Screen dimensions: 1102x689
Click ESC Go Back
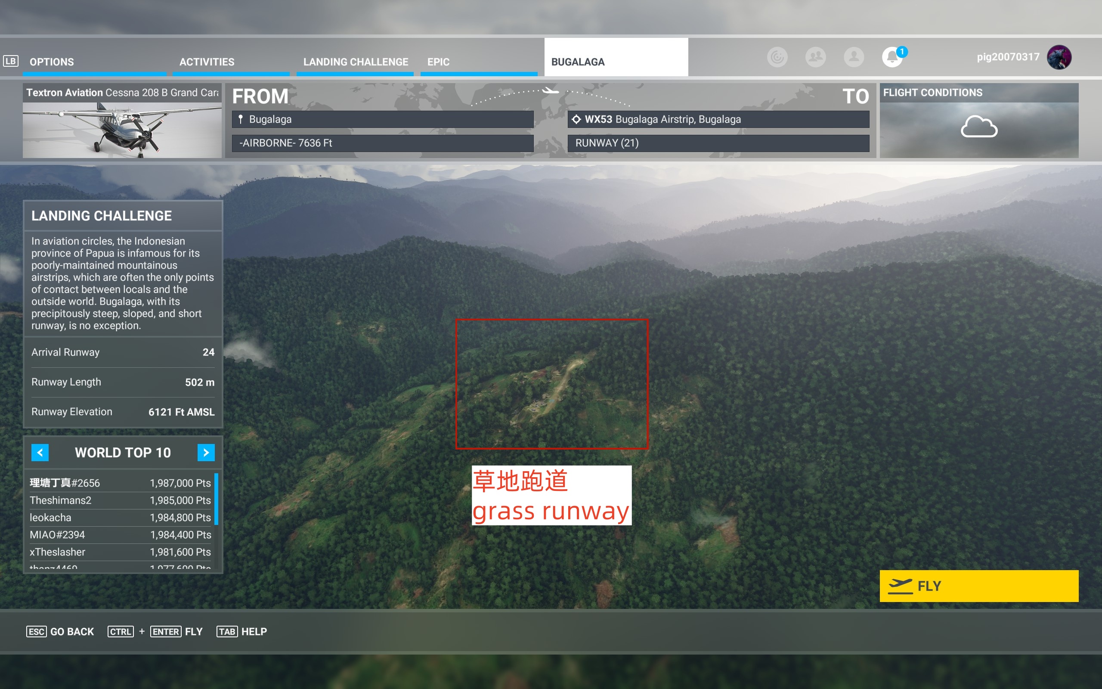[x=60, y=632]
